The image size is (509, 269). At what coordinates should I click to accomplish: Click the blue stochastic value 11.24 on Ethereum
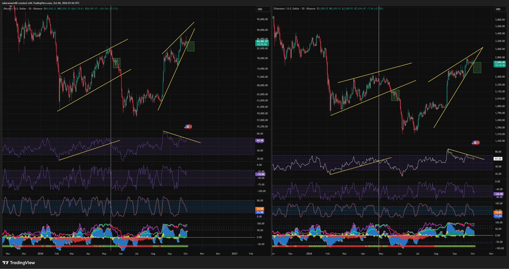coord(498,215)
